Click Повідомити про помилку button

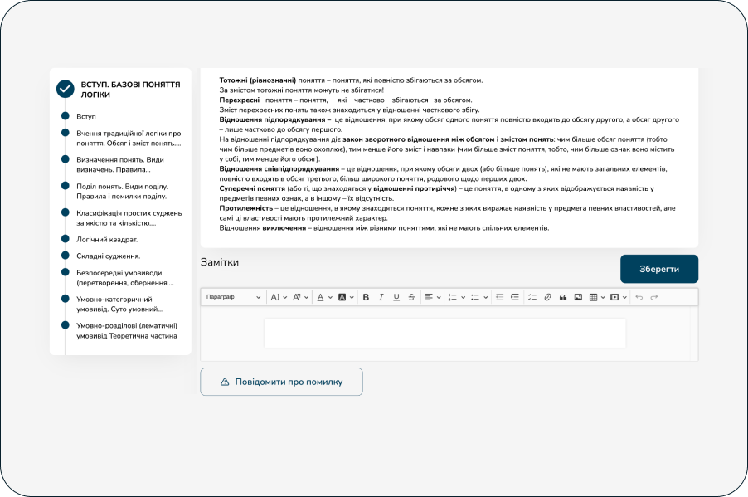281,382
